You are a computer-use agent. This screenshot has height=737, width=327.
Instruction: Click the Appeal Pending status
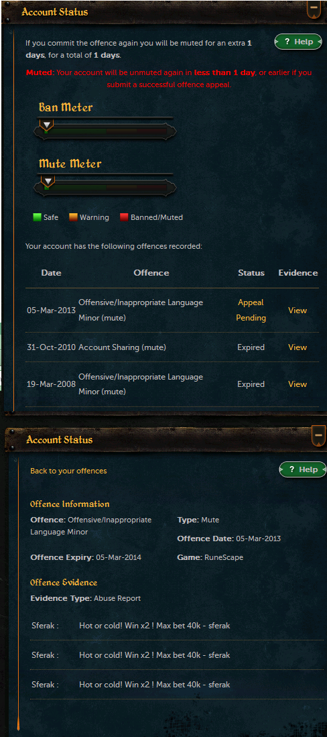(251, 310)
